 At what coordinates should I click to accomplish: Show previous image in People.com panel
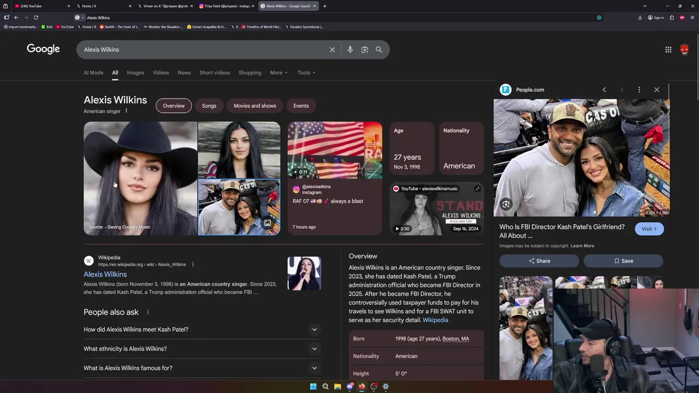(x=604, y=90)
